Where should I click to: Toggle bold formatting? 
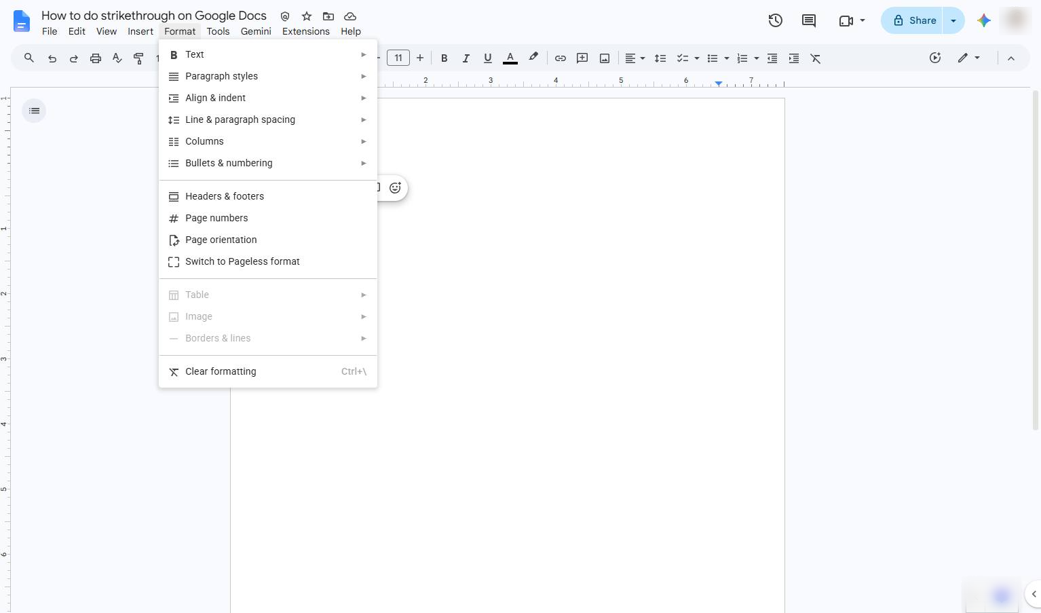click(444, 58)
